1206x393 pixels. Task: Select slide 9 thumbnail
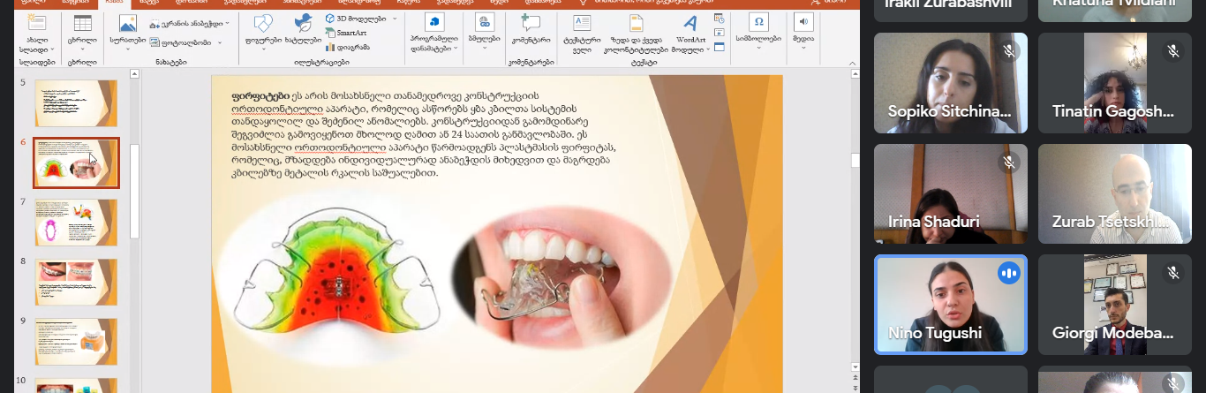click(x=76, y=342)
